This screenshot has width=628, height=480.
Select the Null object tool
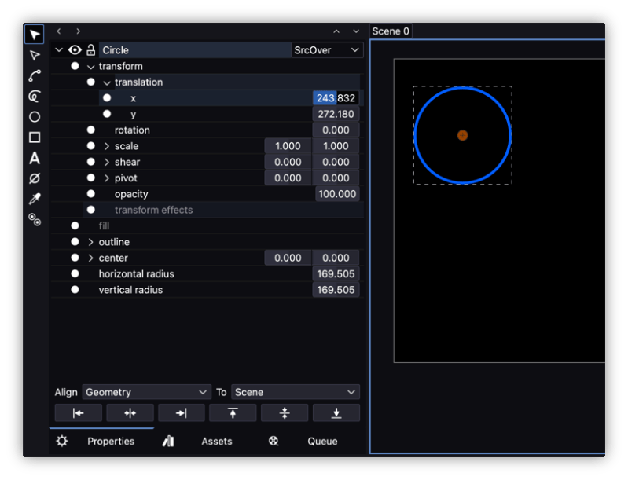click(35, 178)
